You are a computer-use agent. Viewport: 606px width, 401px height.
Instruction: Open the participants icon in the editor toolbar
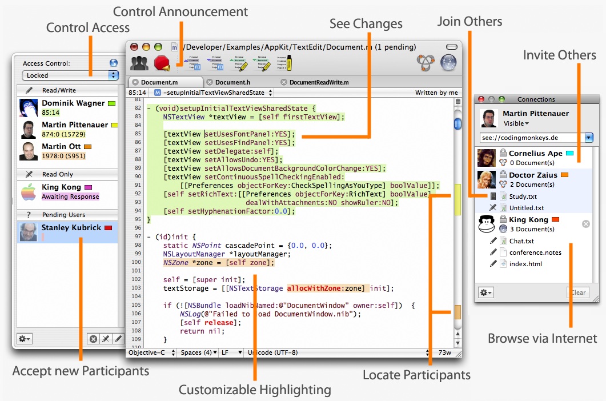pos(139,63)
